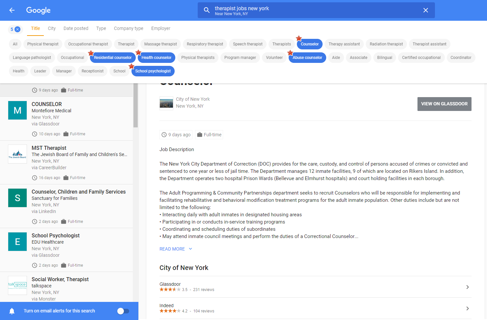Viewport: 487px width, 320px height.
Task: Click the City of New York thumbnail
Action: [166, 103]
